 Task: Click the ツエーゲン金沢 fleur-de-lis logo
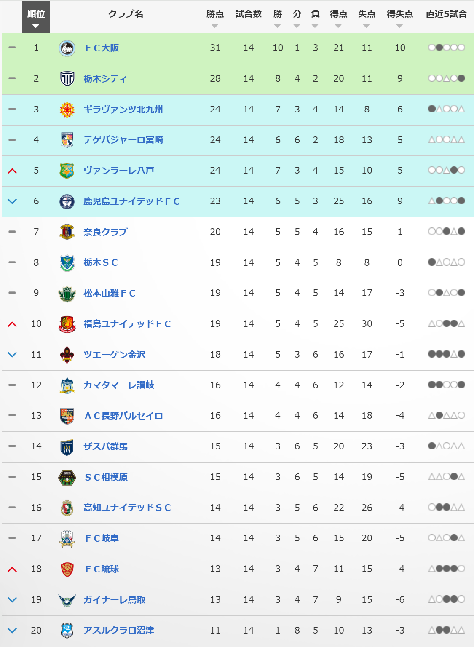click(x=67, y=355)
